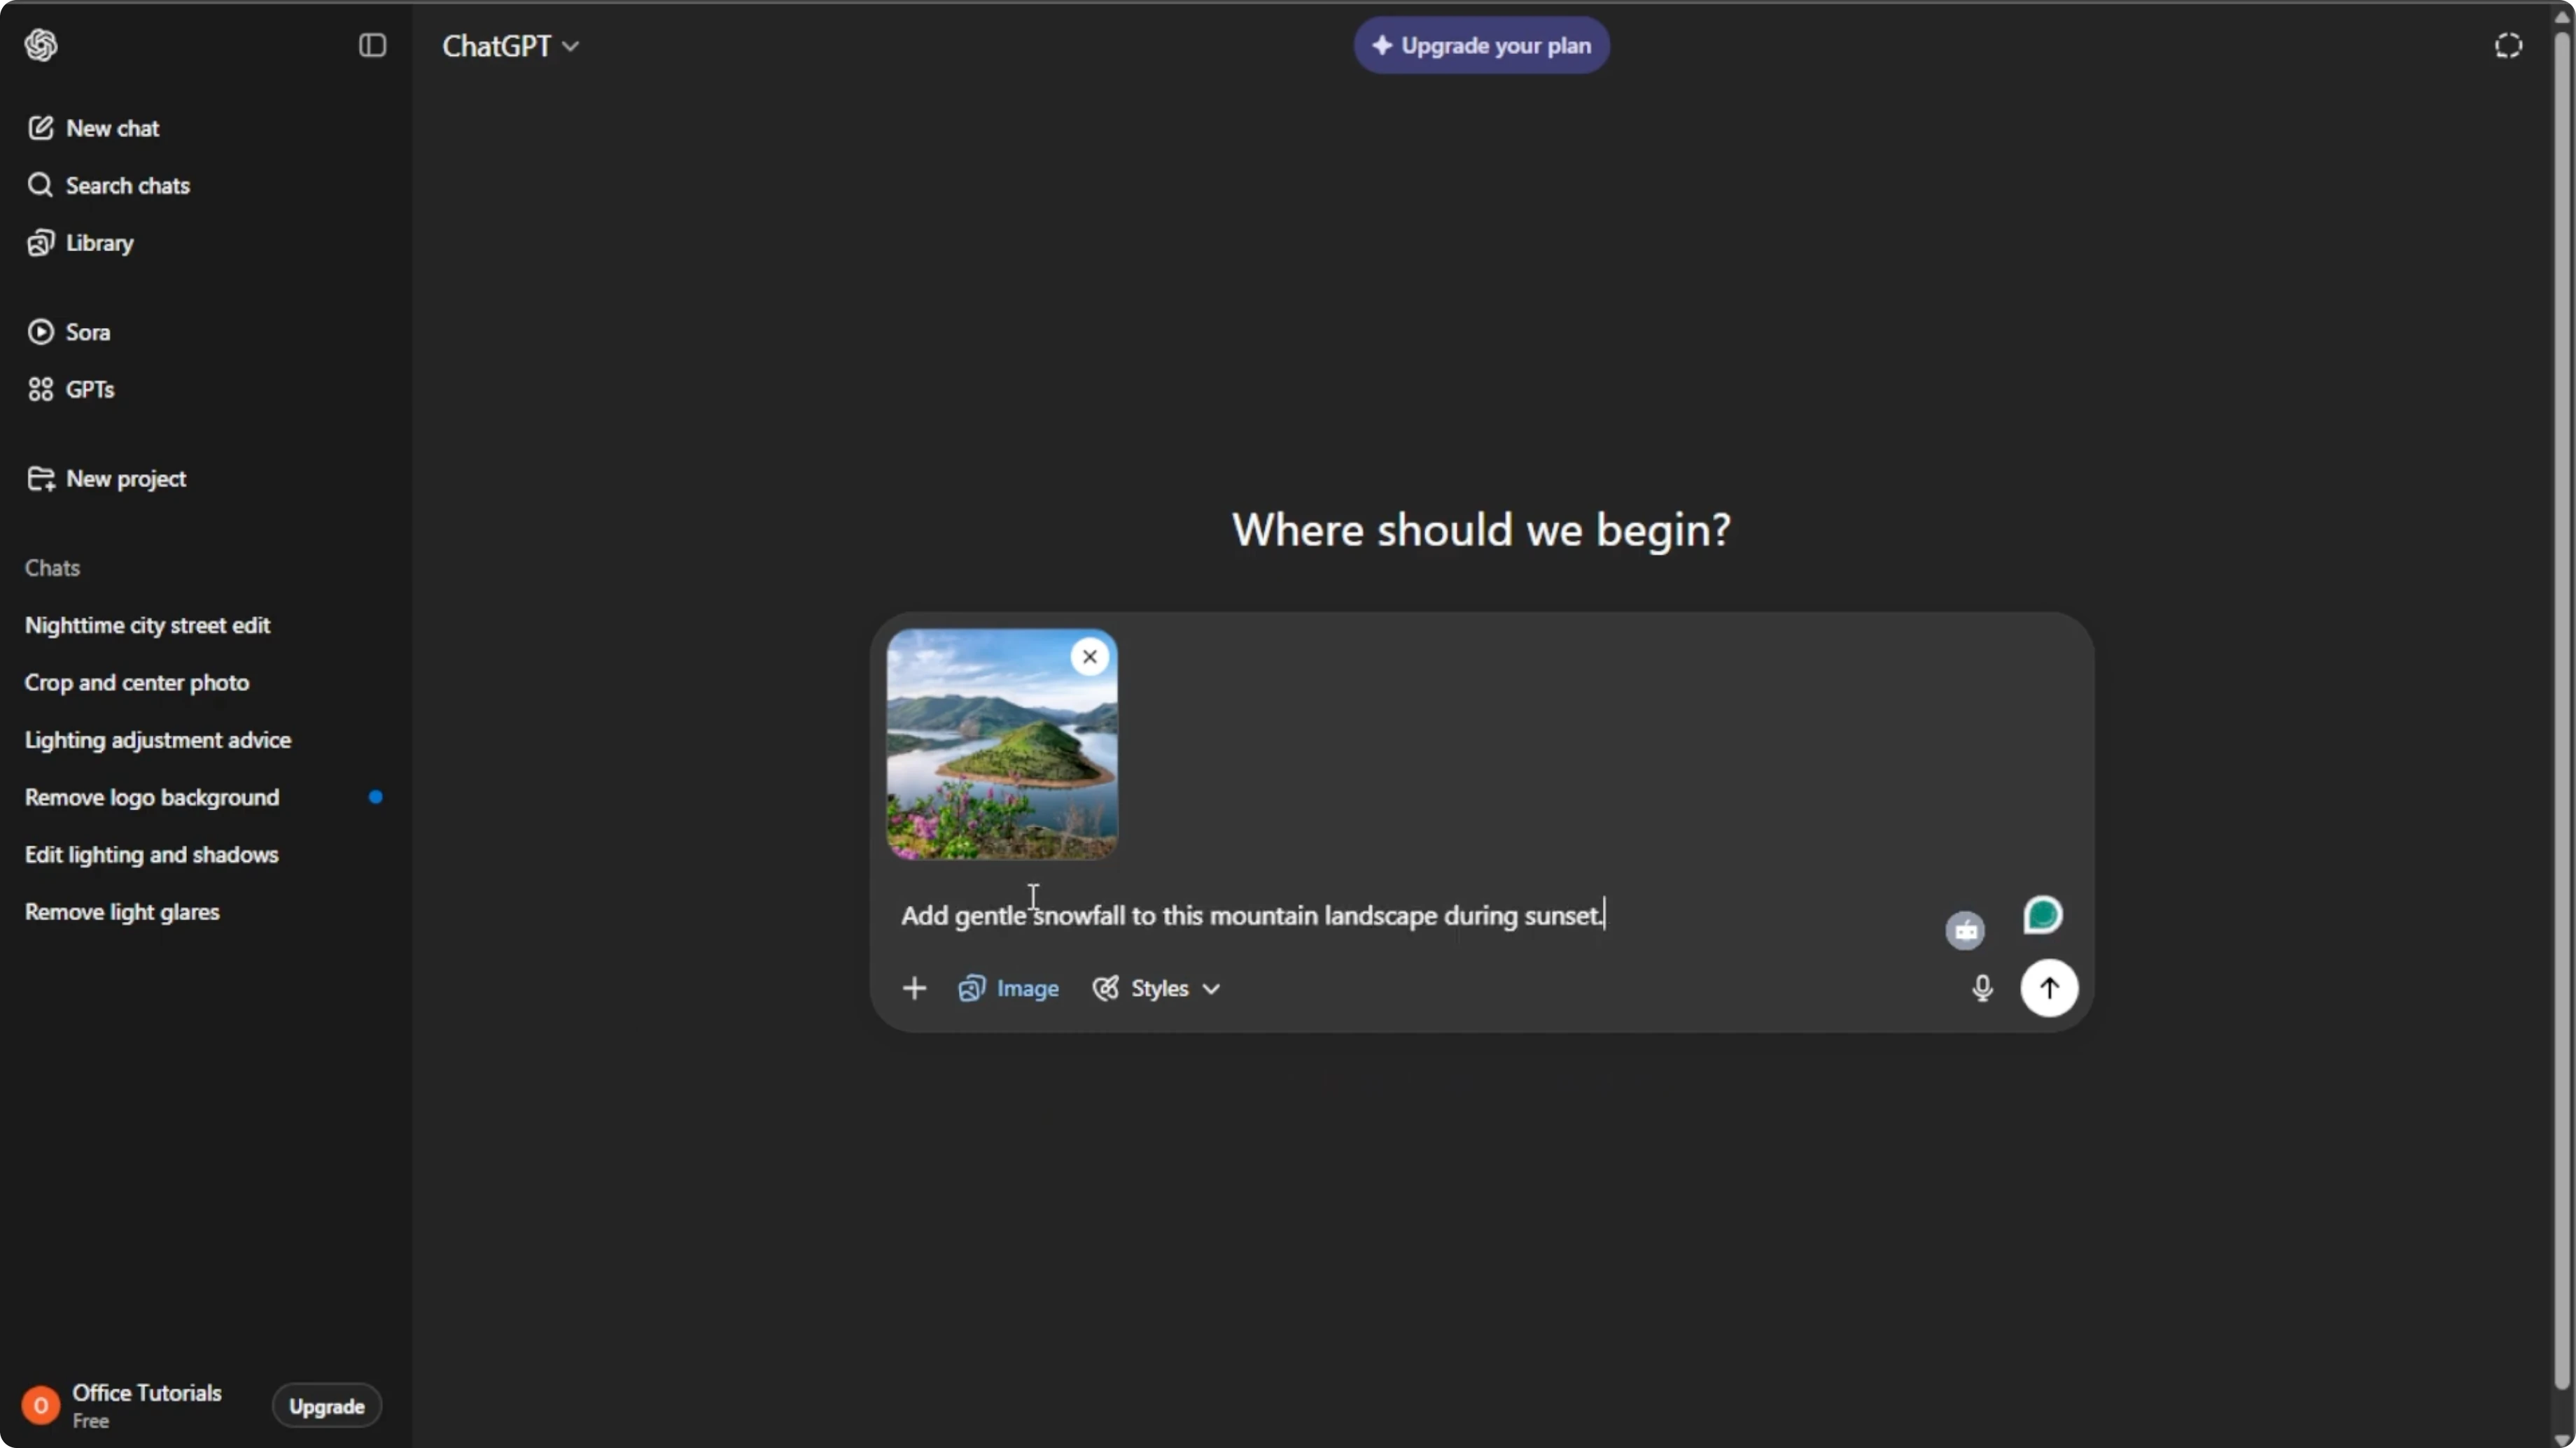Open the temporary chat icon at top right
The height and width of the screenshot is (1448, 2576).
2508,45
